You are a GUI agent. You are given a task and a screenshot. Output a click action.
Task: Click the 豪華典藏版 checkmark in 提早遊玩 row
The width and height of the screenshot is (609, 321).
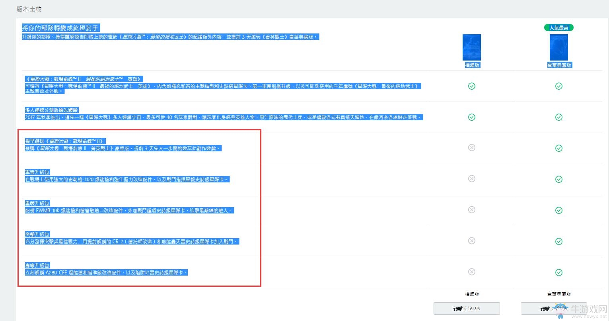click(x=558, y=148)
